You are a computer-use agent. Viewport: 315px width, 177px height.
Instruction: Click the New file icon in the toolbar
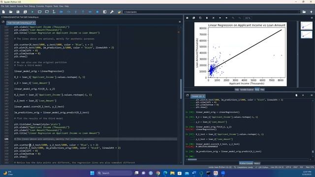3,12
